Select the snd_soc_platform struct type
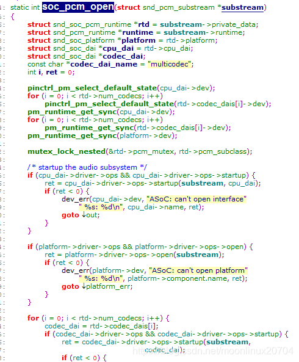 pos(84,40)
